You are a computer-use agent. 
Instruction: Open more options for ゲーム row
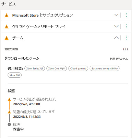point(126,38)
